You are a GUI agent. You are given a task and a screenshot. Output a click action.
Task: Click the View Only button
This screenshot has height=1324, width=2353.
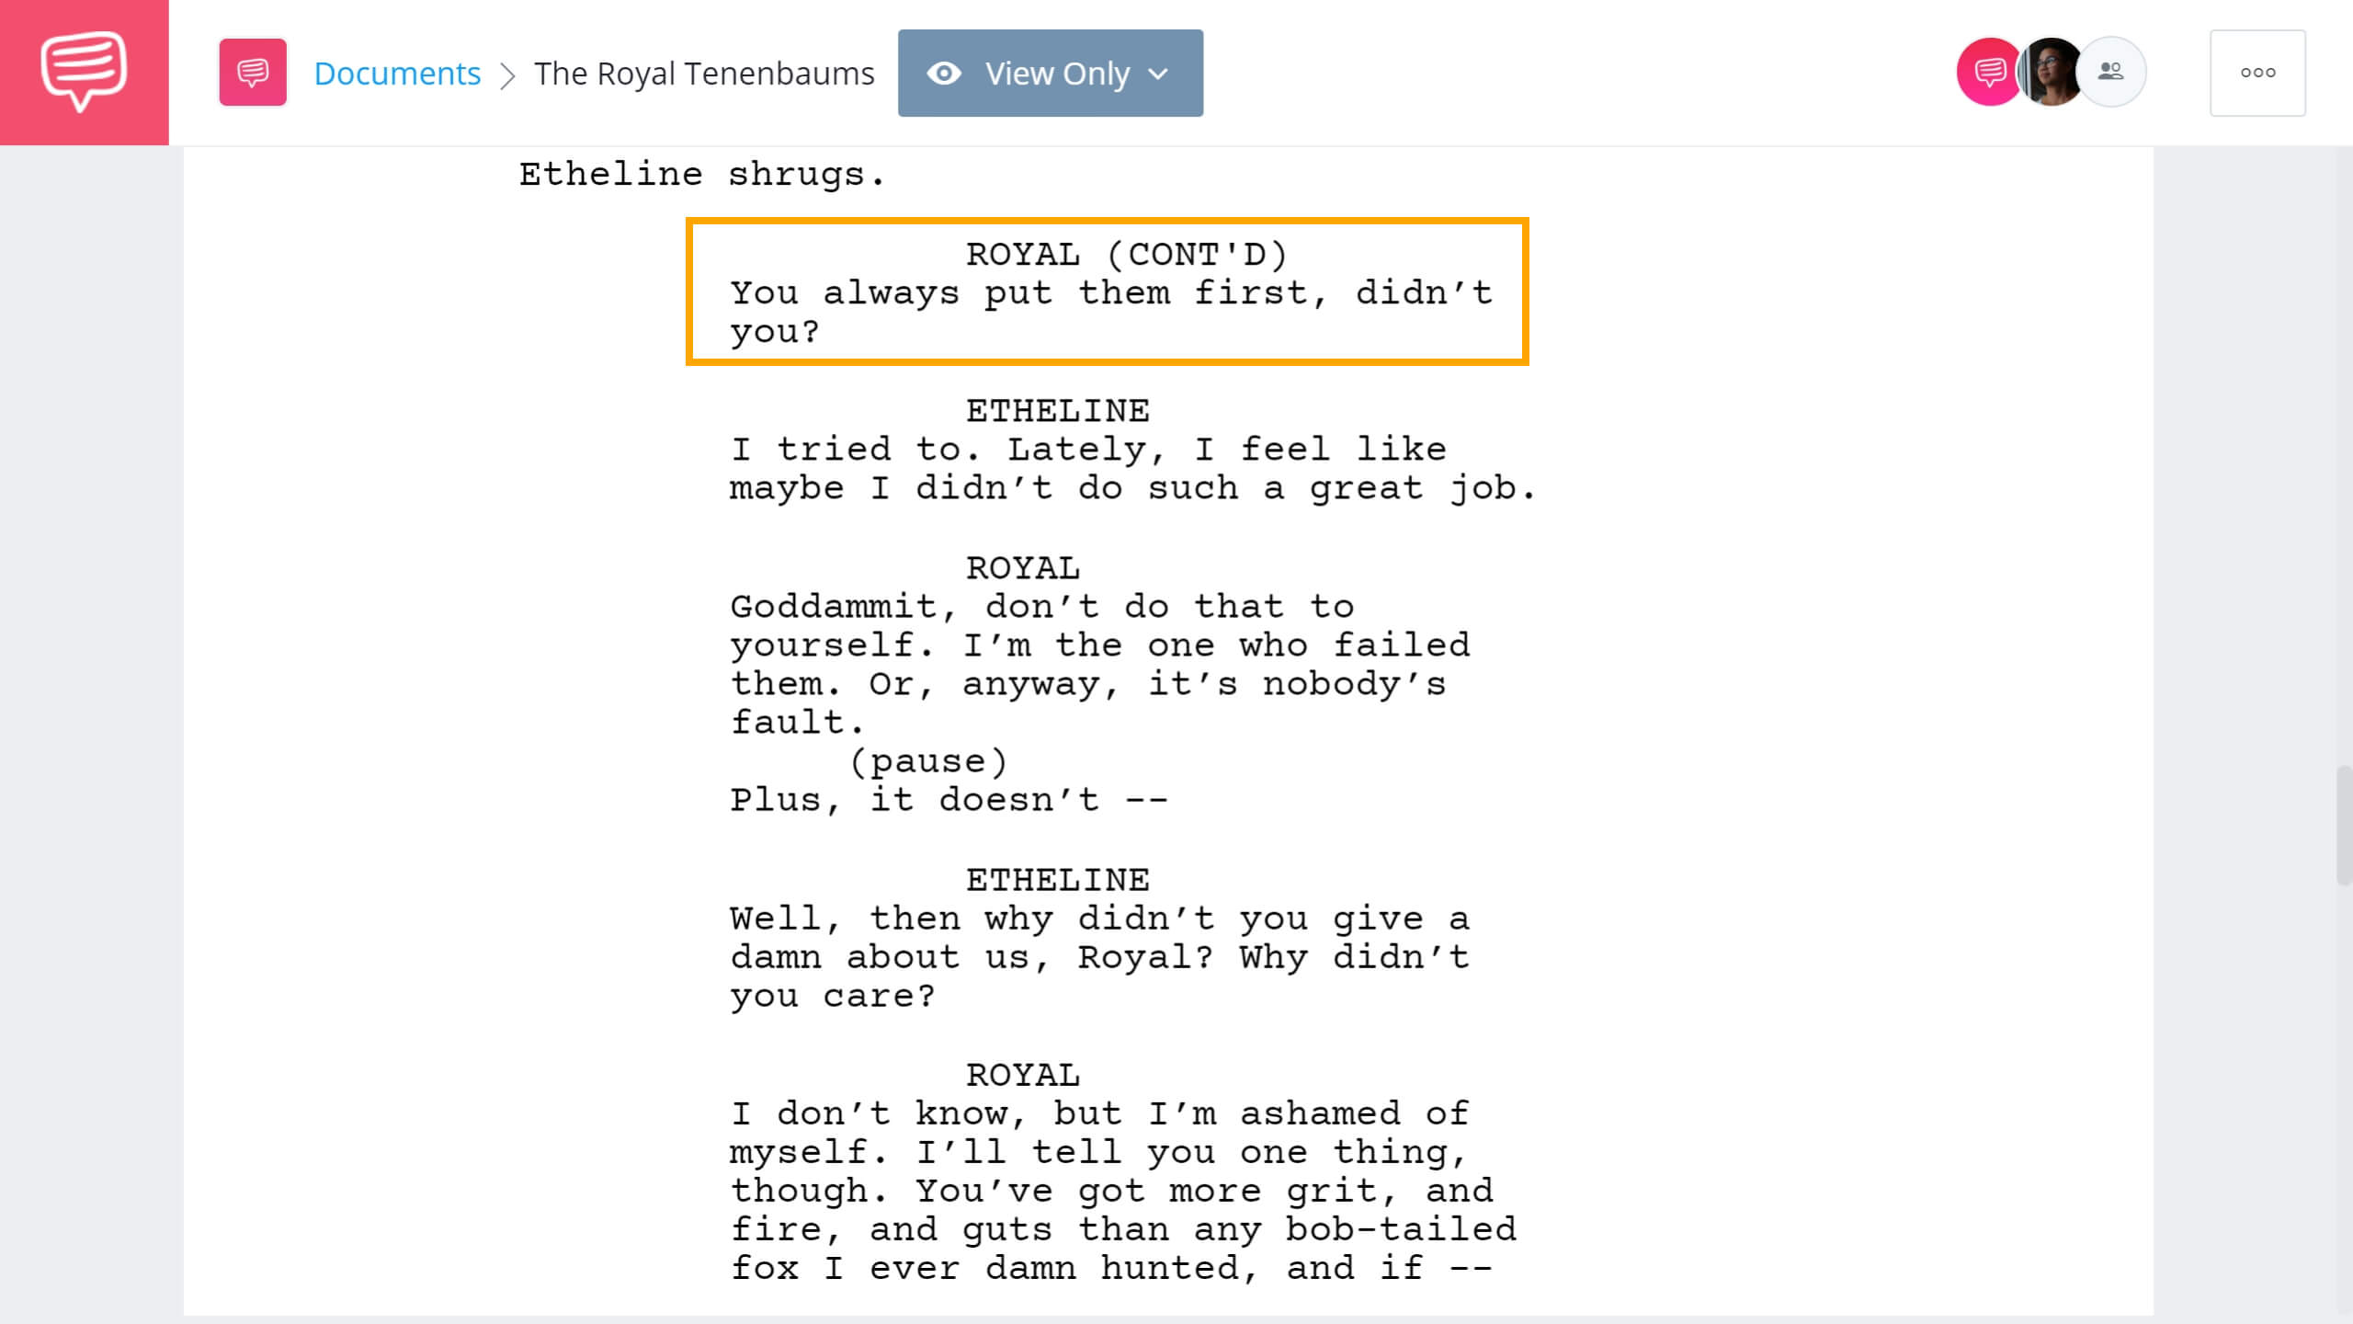point(1051,73)
